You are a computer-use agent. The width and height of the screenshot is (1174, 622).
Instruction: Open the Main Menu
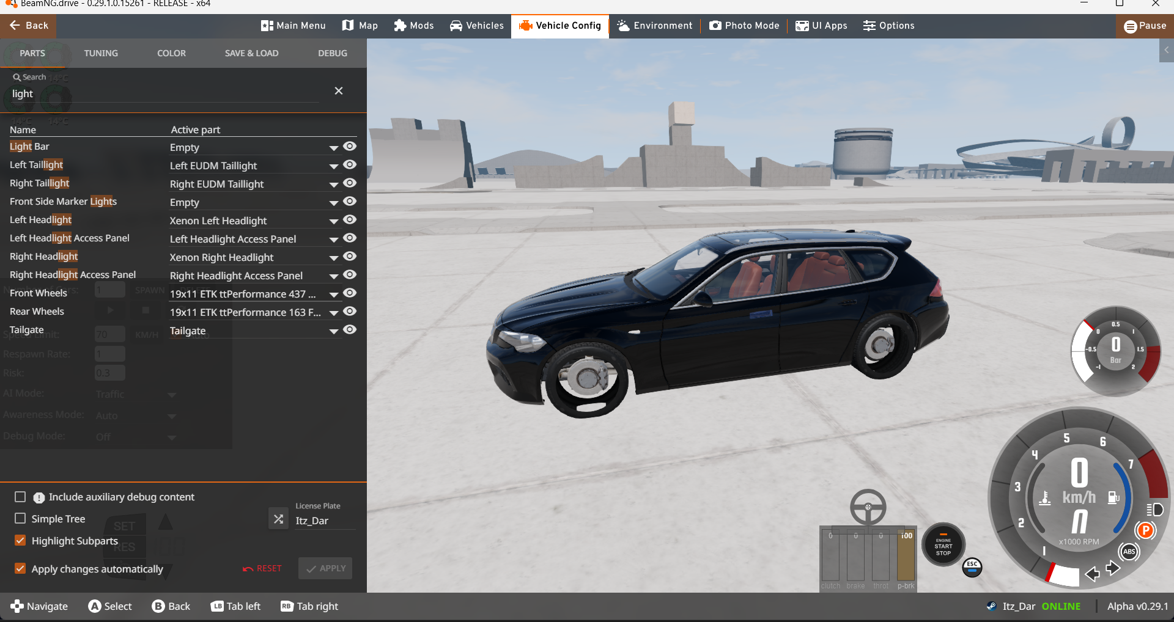(x=293, y=26)
